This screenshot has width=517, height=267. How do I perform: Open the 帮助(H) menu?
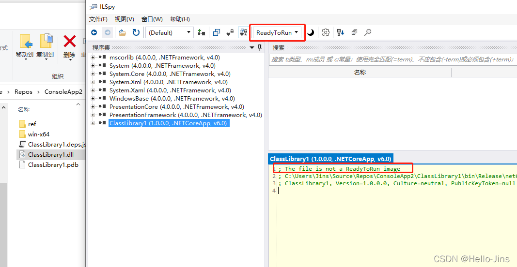(x=180, y=19)
